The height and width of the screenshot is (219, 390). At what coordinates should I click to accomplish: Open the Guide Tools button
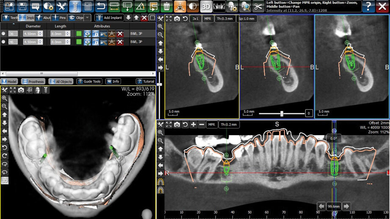tap(90, 81)
